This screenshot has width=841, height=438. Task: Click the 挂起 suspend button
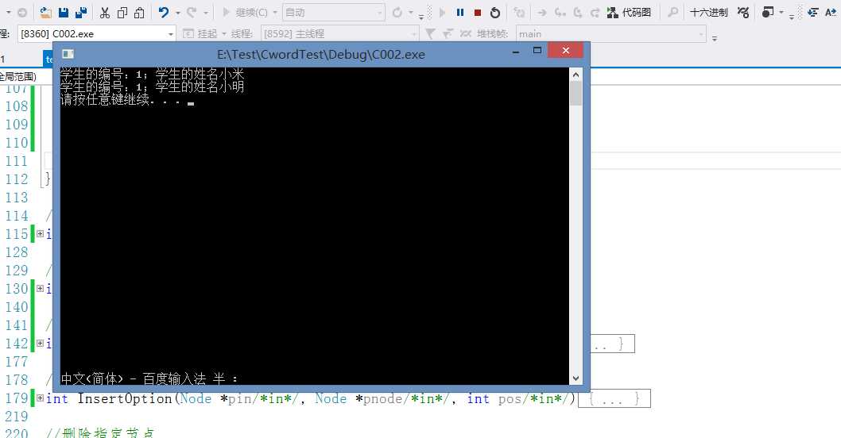click(202, 34)
